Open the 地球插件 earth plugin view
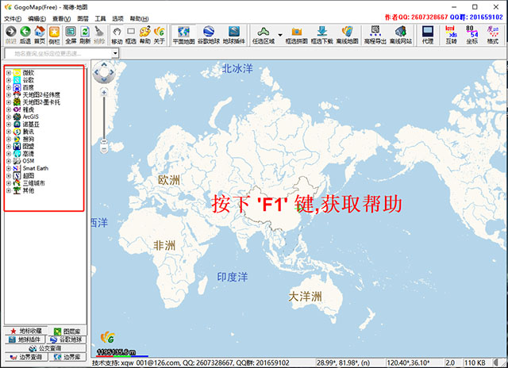 pyautogui.click(x=234, y=32)
